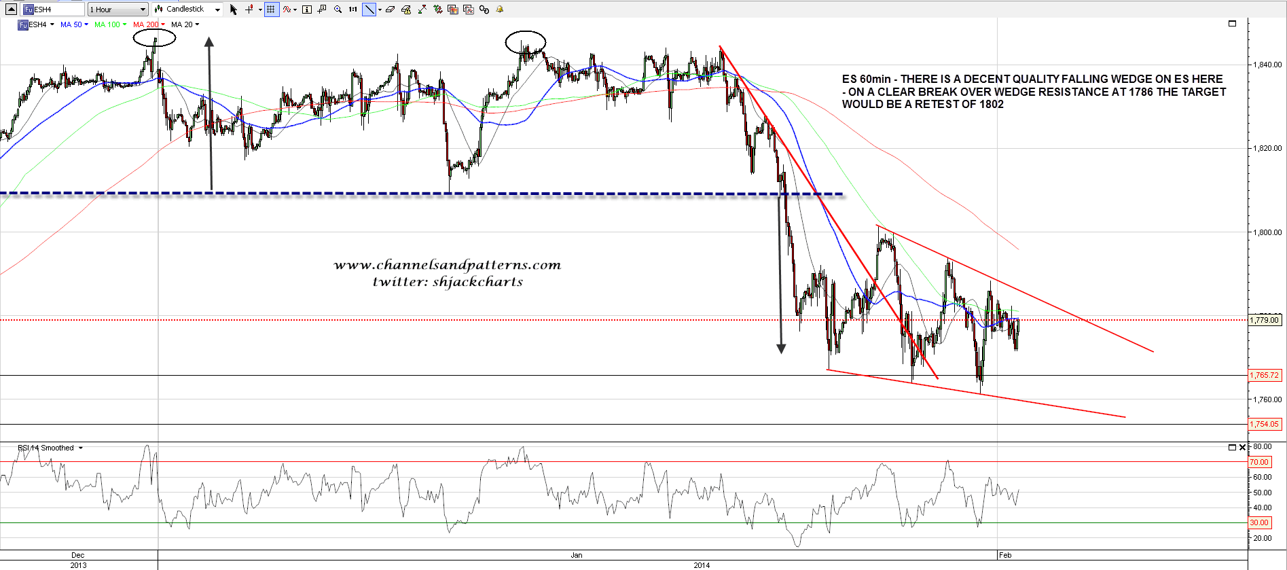Click the ESH4 symbol input field
1287x570 pixels.
(x=53, y=10)
